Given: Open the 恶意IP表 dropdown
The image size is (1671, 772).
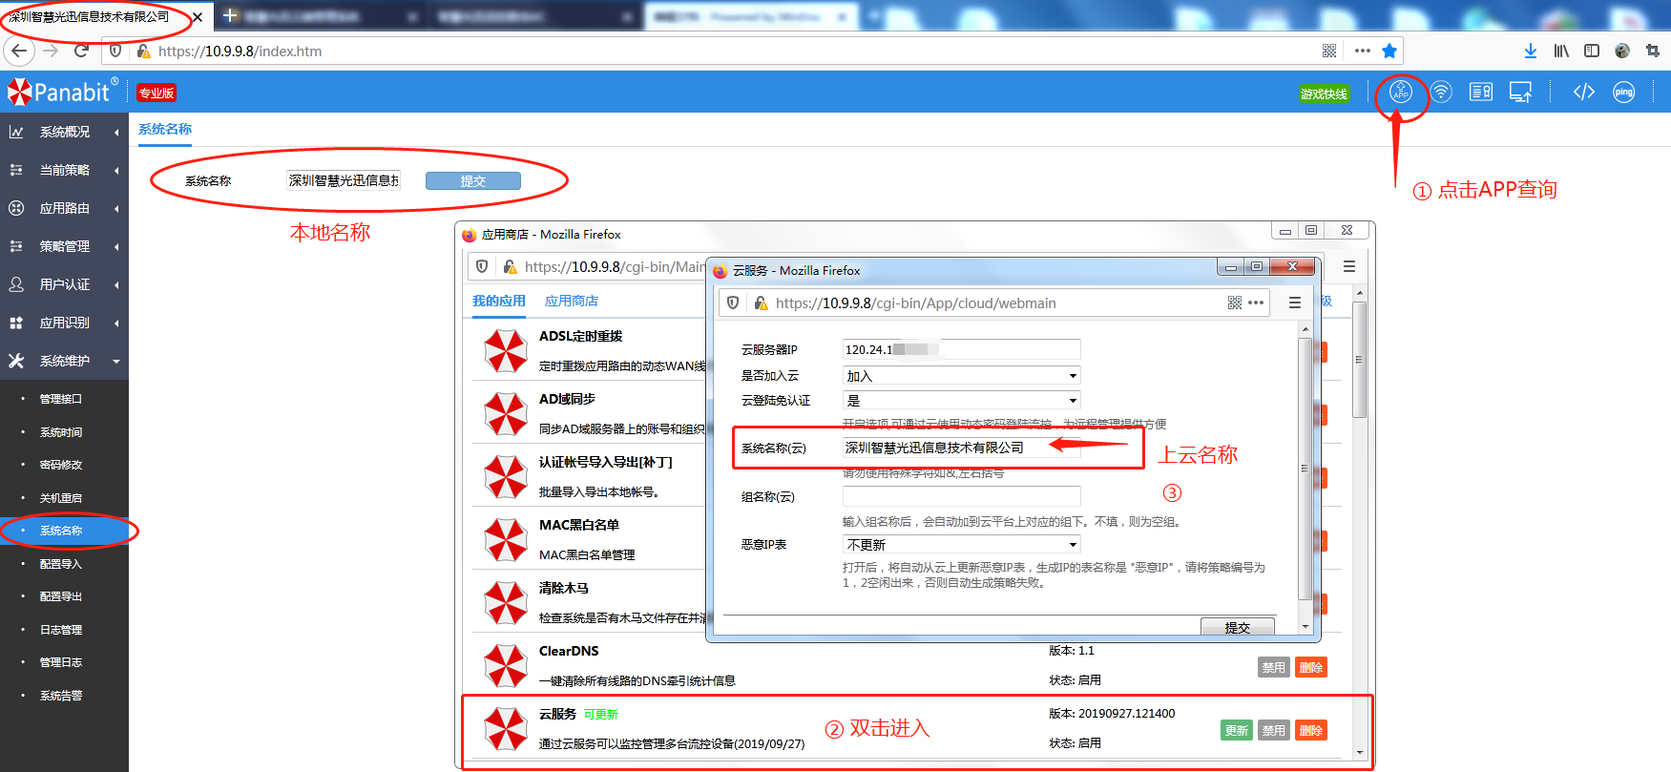Looking at the screenshot, I should (961, 545).
